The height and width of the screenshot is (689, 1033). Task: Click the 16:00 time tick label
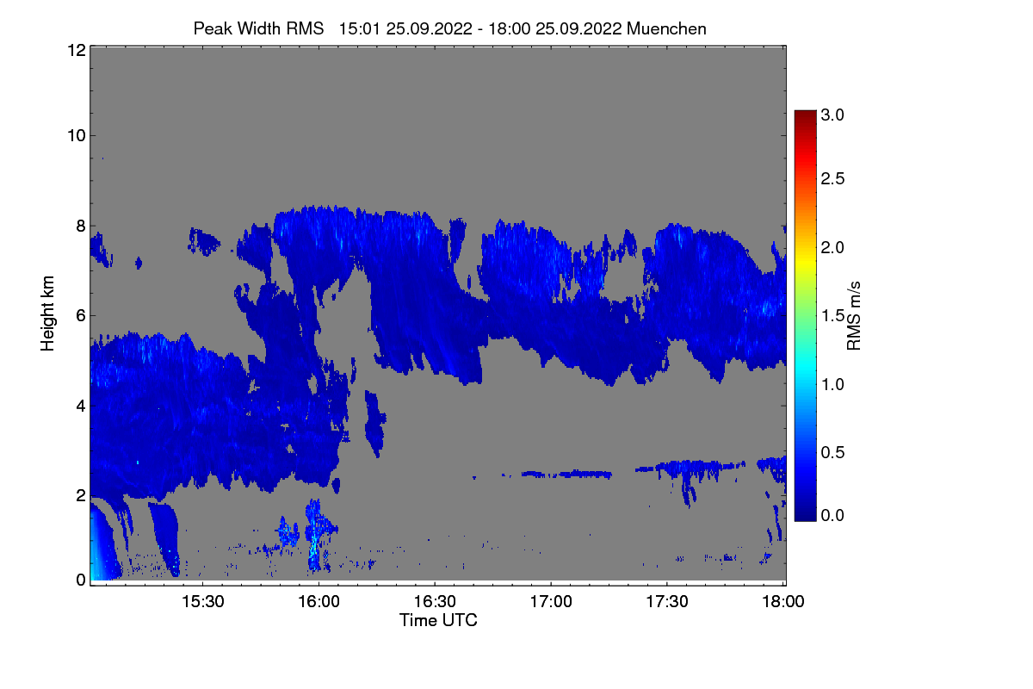[319, 601]
